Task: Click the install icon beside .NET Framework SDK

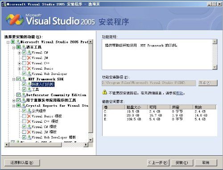Action: point(24,79)
